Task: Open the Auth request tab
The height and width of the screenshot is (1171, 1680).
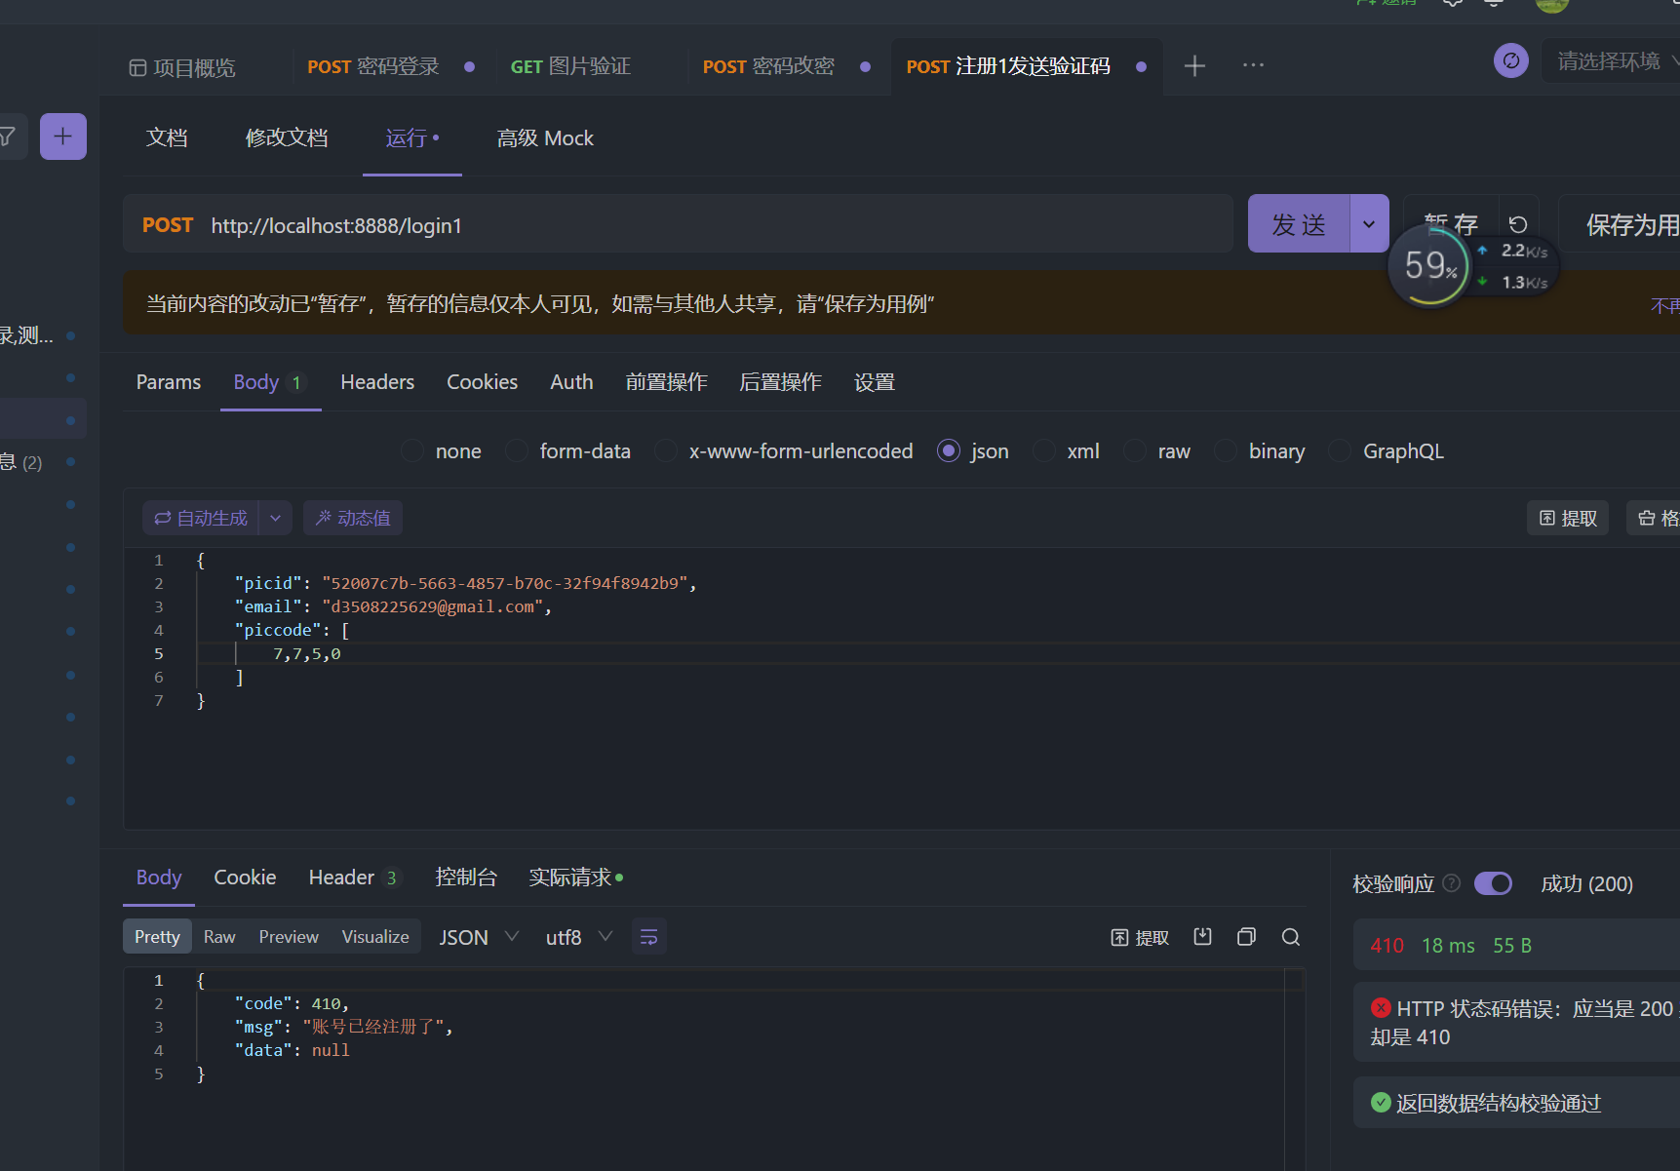Action: point(571,382)
